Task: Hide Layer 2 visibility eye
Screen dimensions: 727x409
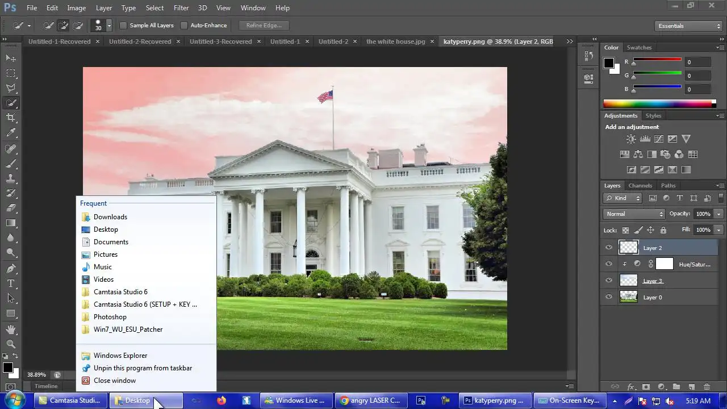Action: pos(609,248)
